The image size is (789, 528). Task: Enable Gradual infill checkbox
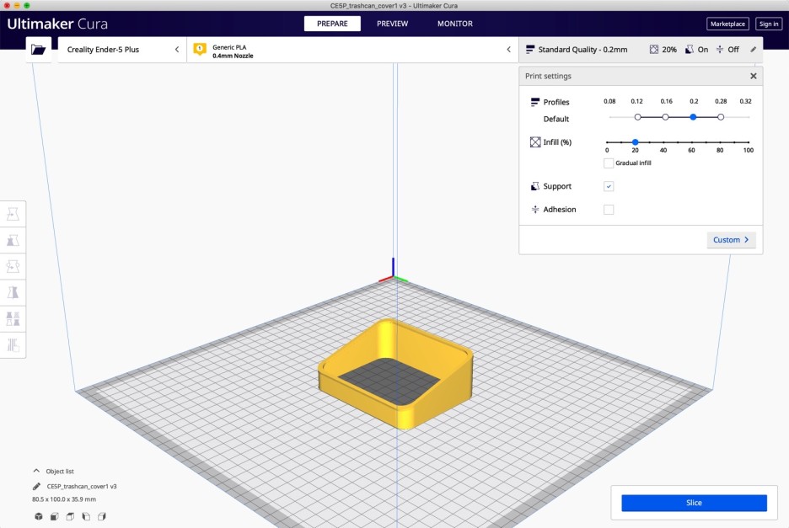tap(609, 163)
